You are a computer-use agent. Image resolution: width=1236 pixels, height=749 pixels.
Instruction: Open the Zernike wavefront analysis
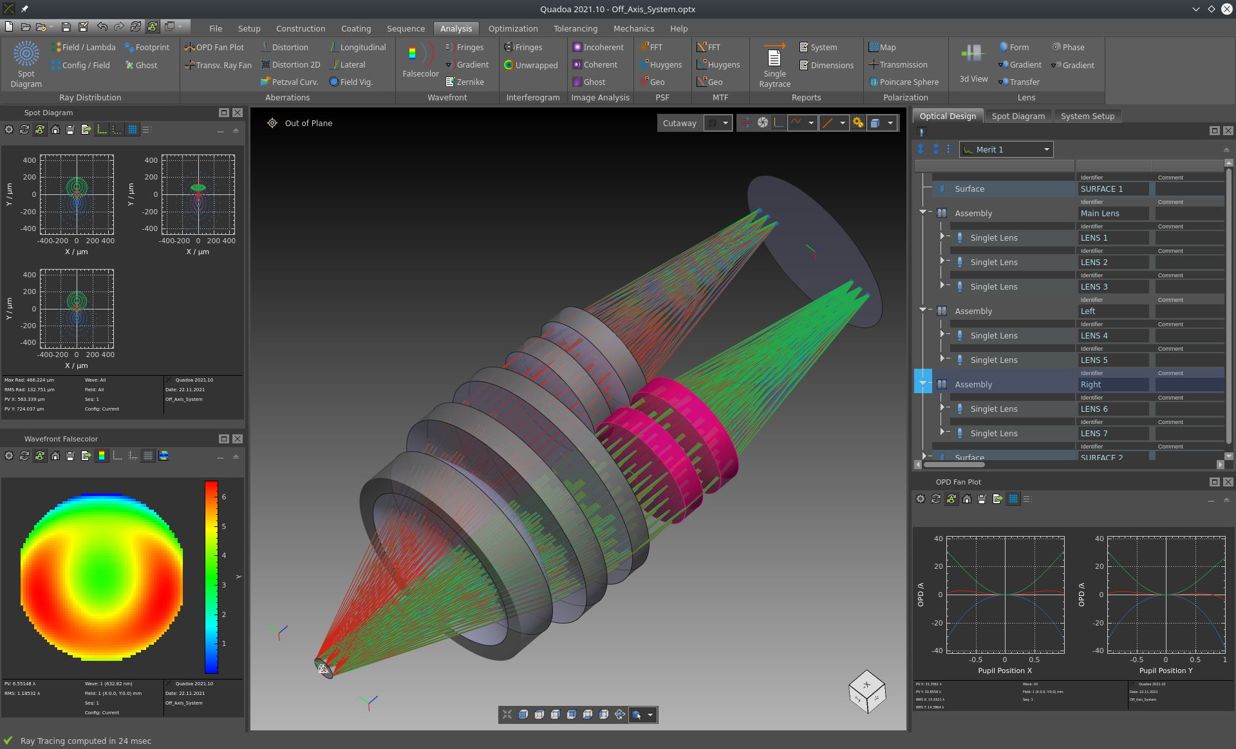pos(464,82)
